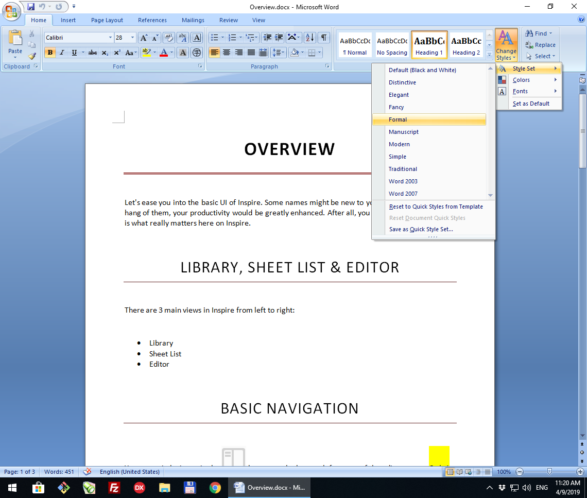Switch to Full Screen Reading view
The height and width of the screenshot is (498, 587).
tap(459, 472)
